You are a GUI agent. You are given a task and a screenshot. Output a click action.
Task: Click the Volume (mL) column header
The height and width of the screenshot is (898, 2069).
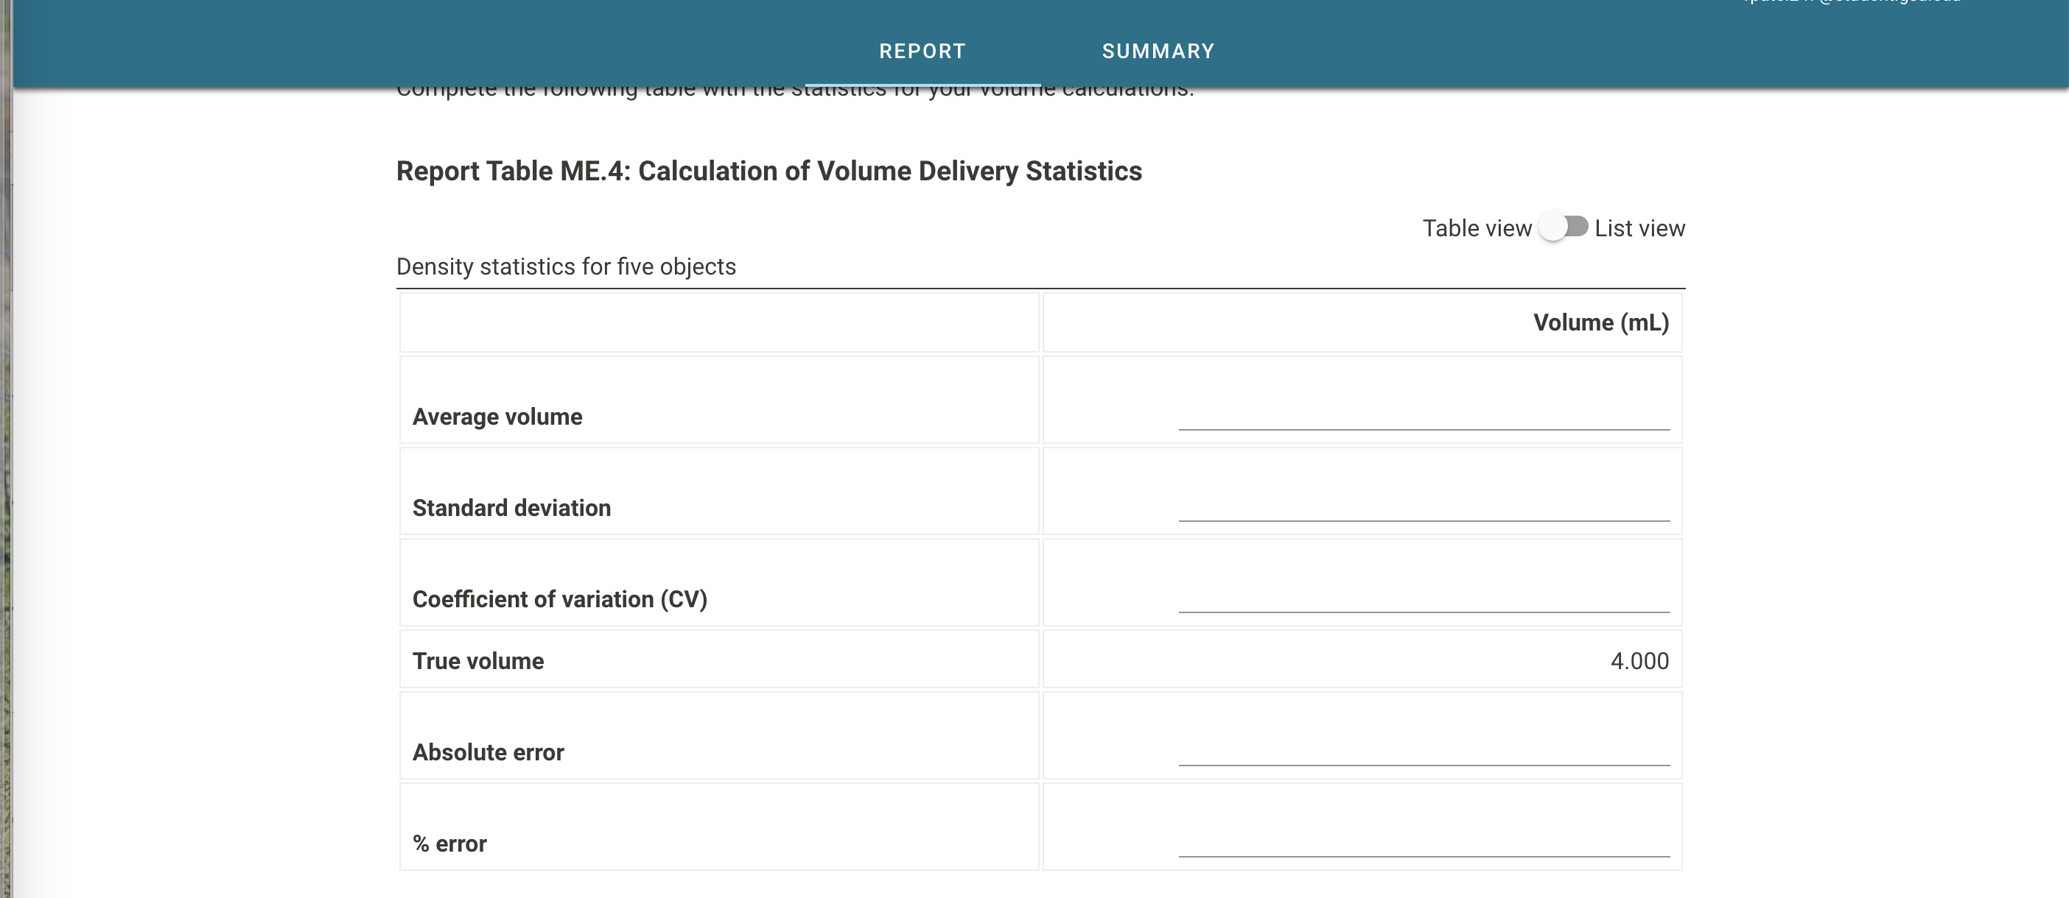(x=1599, y=322)
